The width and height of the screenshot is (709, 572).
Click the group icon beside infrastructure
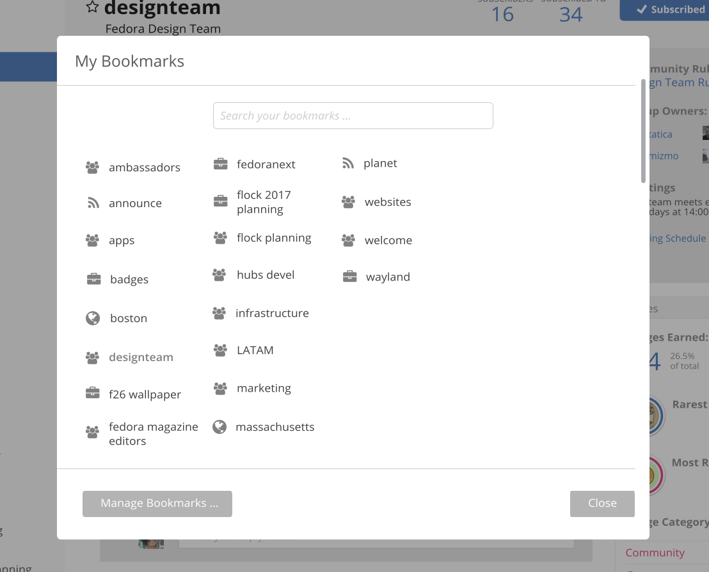[x=219, y=313]
